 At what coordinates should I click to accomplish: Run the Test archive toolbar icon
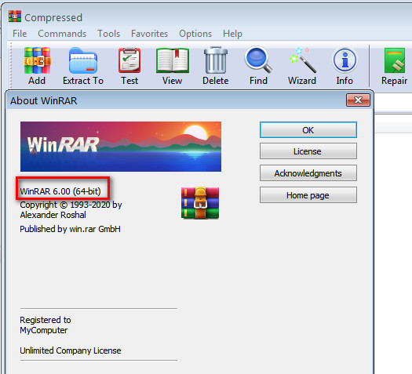point(129,60)
